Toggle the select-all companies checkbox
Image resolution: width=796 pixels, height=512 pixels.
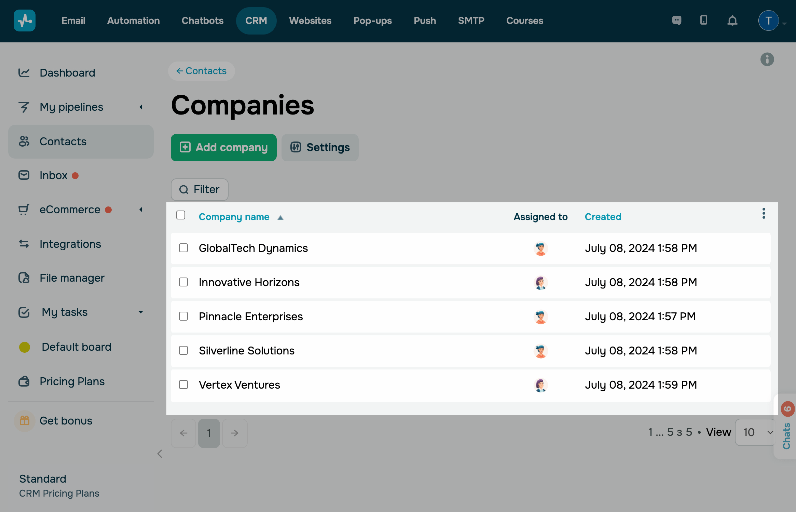click(x=181, y=215)
